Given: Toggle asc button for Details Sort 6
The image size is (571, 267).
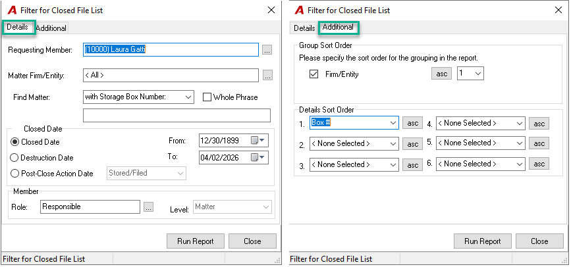Looking at the screenshot, I should tap(539, 164).
